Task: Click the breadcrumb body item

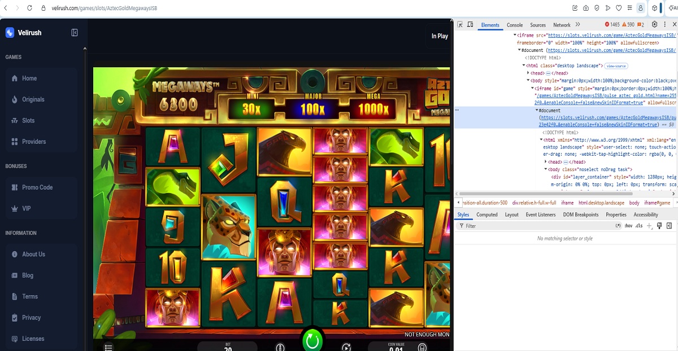Action: (634, 203)
